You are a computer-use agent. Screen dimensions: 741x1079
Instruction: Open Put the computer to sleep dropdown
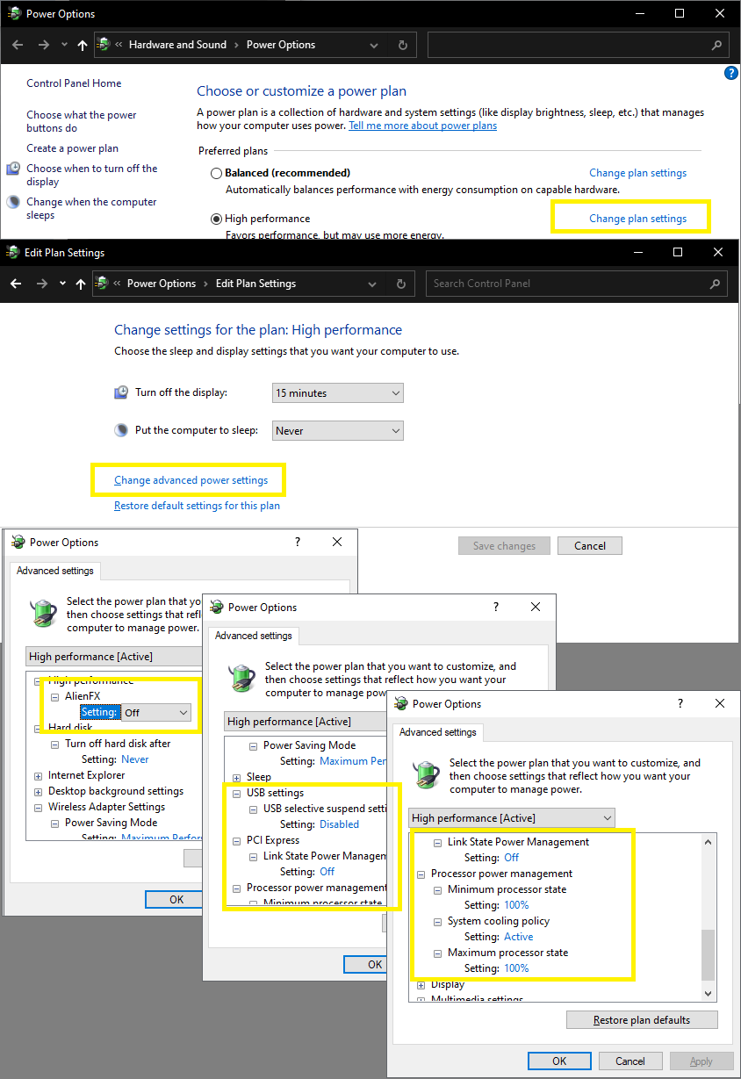click(337, 431)
